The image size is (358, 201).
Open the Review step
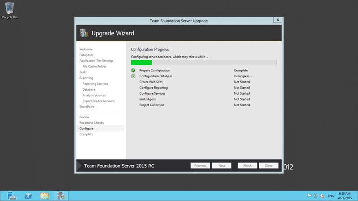click(84, 117)
